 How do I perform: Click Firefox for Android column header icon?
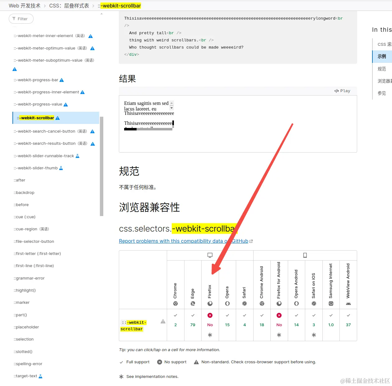pos(279,304)
